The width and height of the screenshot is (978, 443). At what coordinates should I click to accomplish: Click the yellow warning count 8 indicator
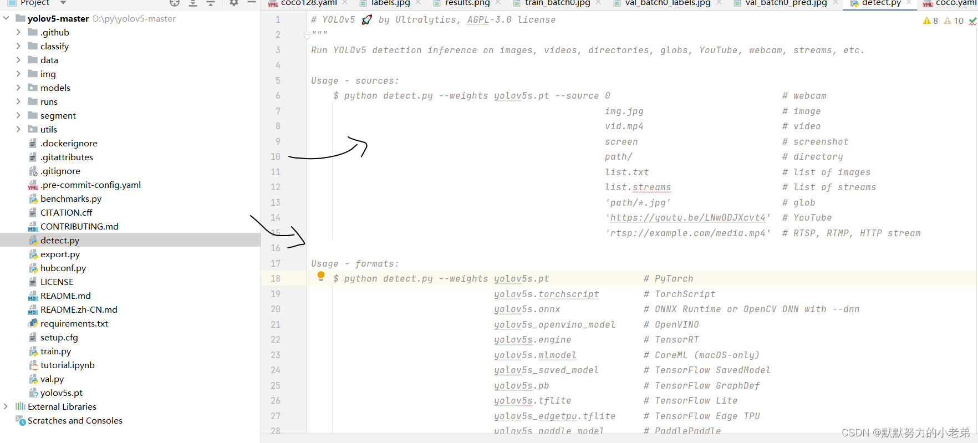tap(930, 21)
